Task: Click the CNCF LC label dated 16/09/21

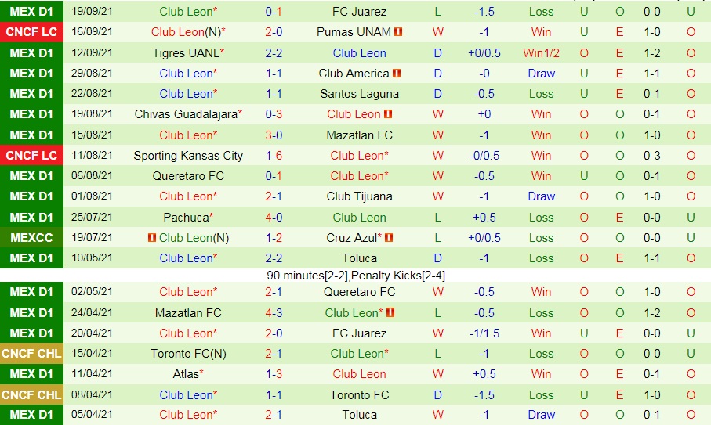Action: pyautogui.click(x=31, y=32)
